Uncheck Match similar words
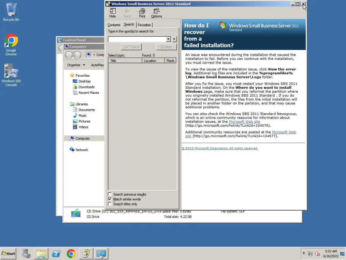The height and width of the screenshot is (260, 346). (x=110, y=199)
